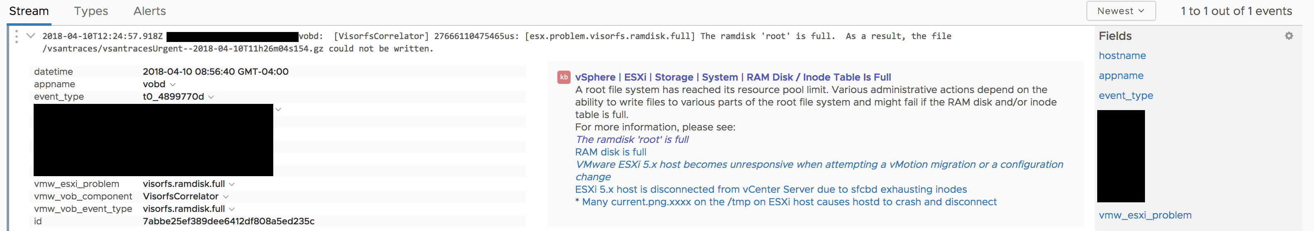Switch to the Alerts tab
1314x231 pixels.
150,11
